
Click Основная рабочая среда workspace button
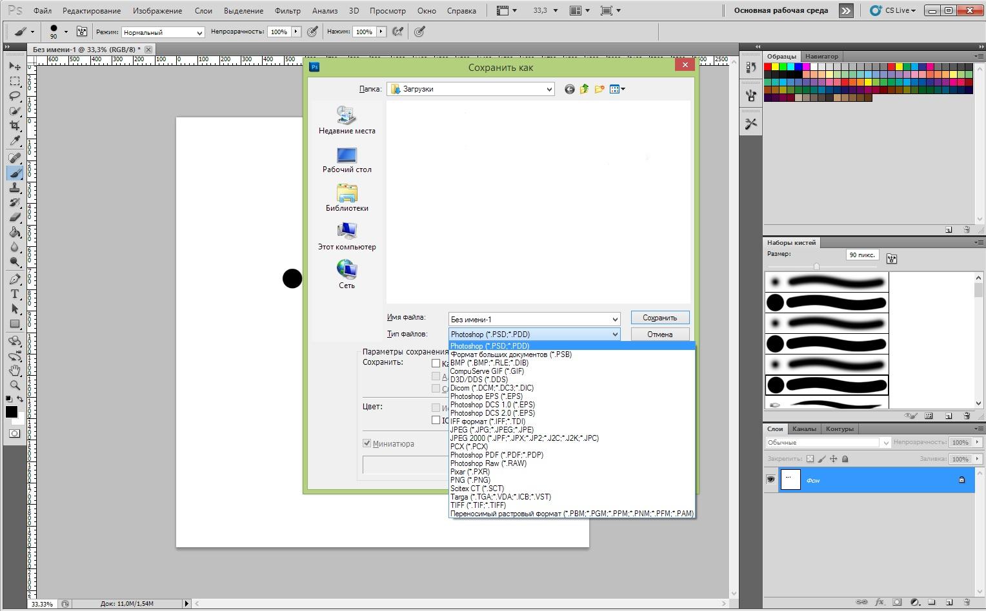click(x=781, y=10)
